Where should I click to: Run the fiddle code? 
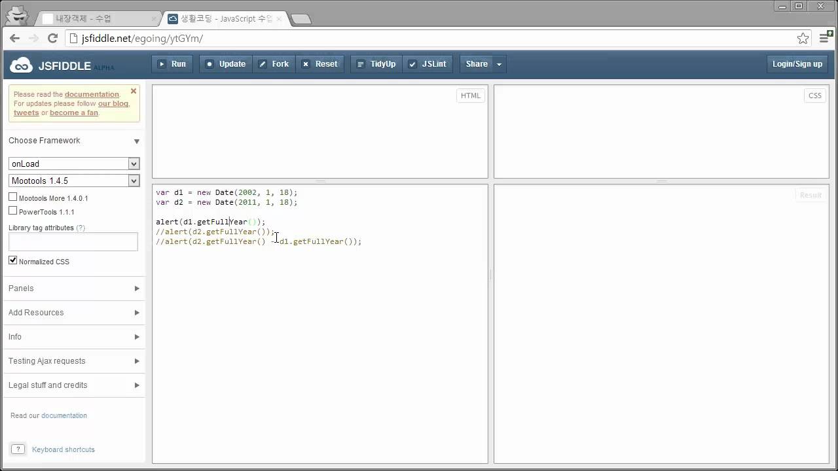(x=172, y=64)
